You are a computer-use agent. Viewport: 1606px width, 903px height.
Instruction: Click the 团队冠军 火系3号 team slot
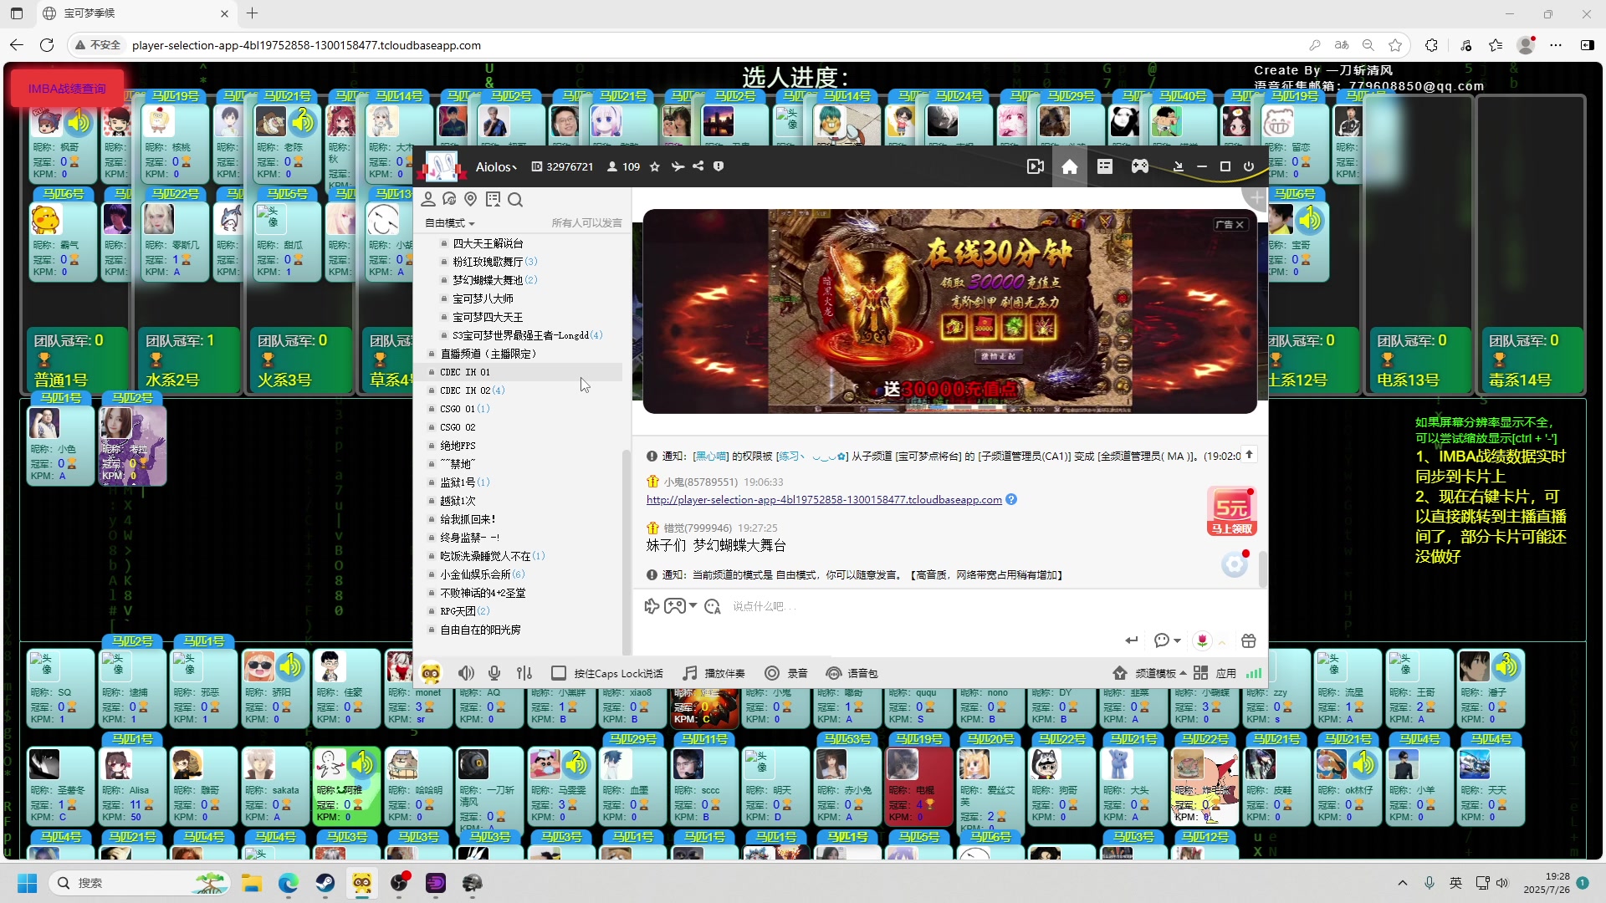(x=299, y=360)
